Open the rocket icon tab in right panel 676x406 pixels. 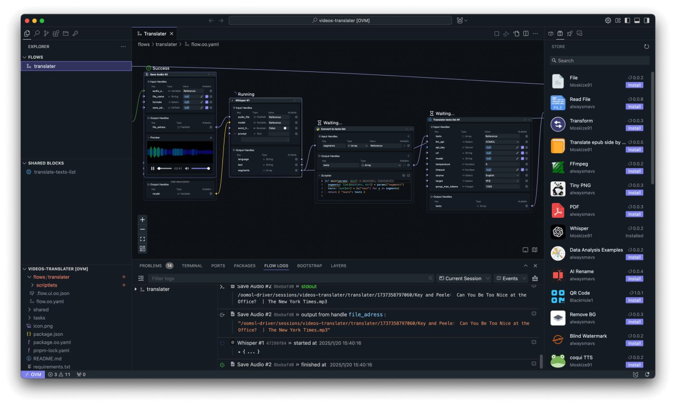570,33
